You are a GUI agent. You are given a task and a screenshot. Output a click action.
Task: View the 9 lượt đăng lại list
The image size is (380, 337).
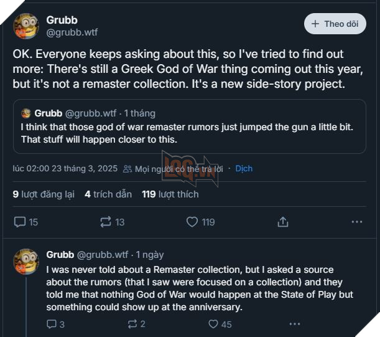(44, 194)
